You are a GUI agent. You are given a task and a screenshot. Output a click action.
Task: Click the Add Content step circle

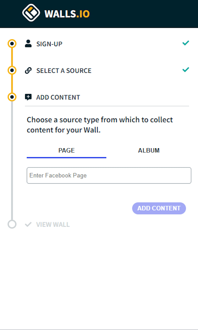(x=12, y=97)
